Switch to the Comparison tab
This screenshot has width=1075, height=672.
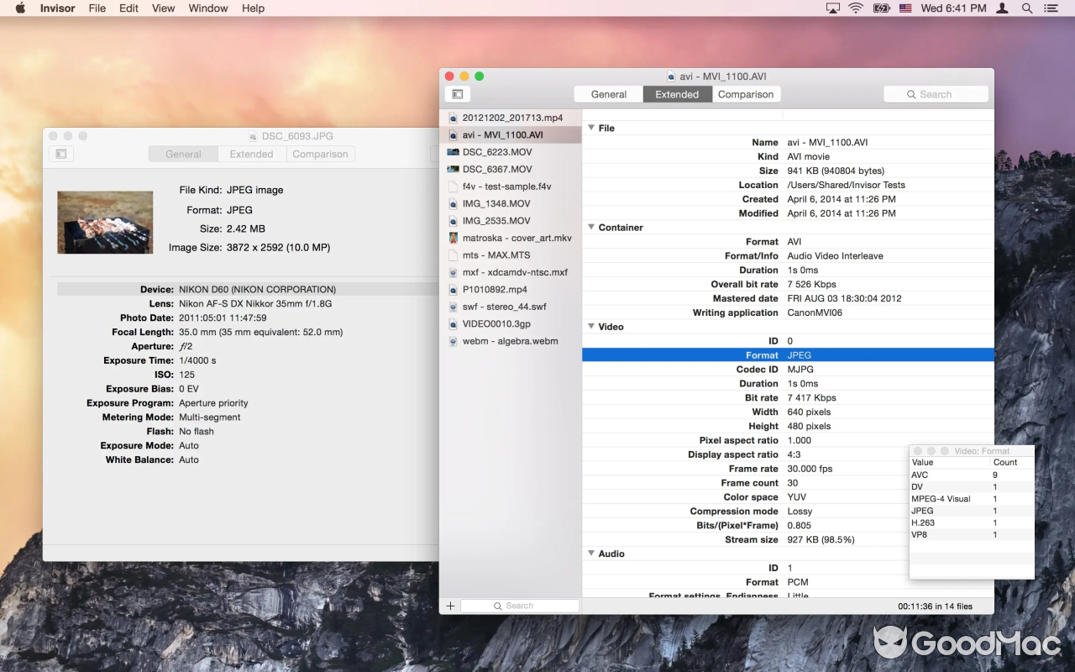[x=746, y=93]
